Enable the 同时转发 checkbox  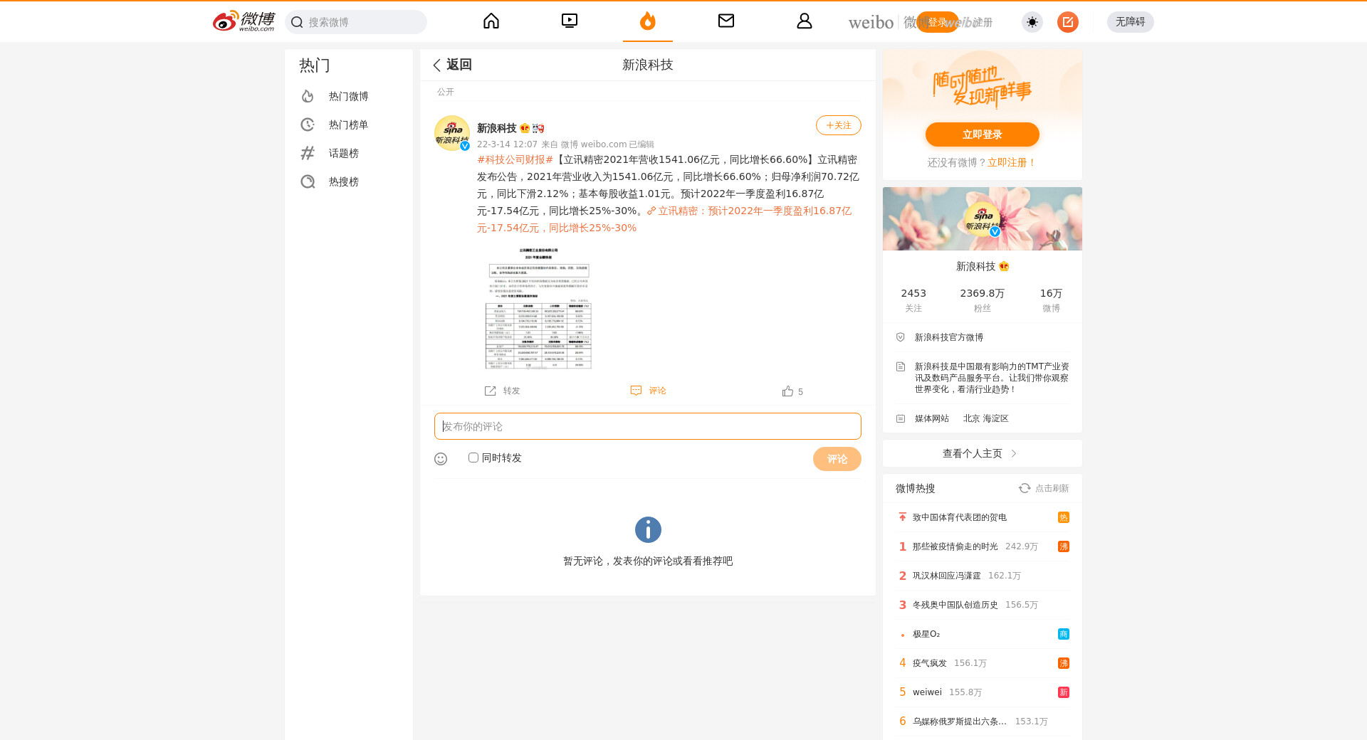[x=473, y=458]
